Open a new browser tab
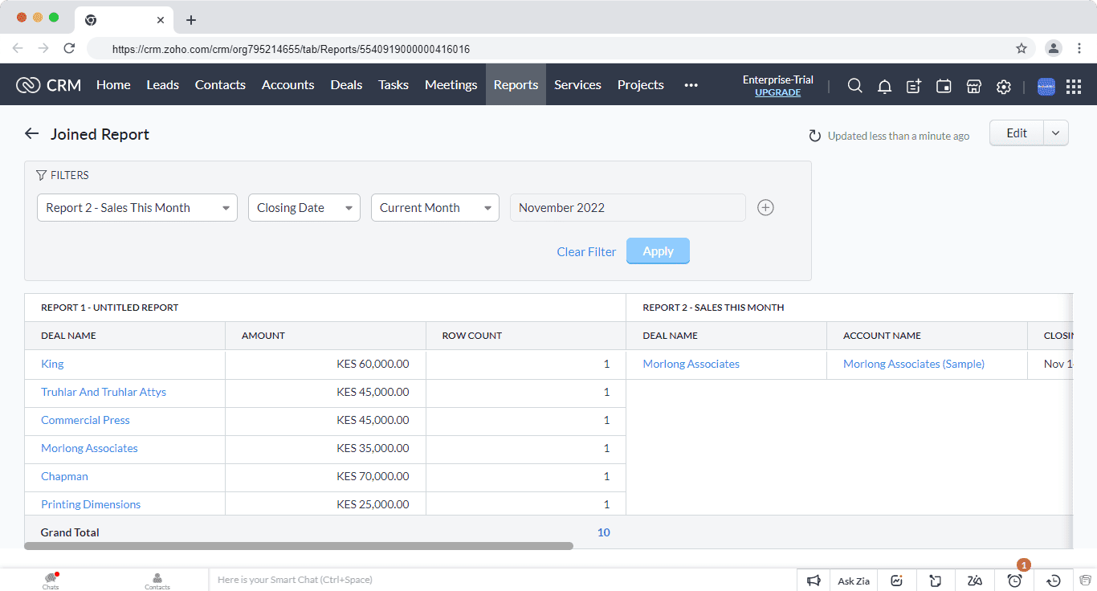 click(190, 20)
